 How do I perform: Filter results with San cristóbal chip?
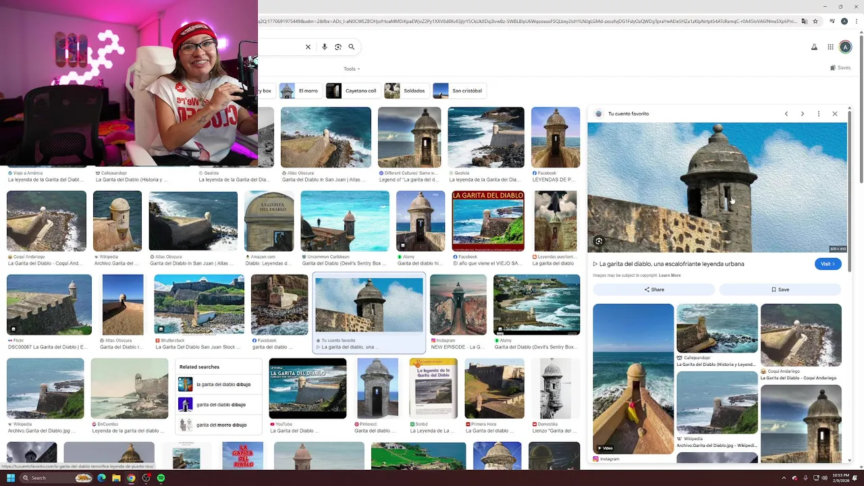[459, 90]
